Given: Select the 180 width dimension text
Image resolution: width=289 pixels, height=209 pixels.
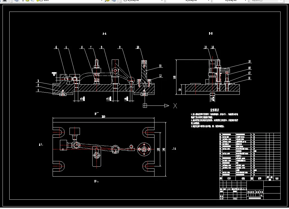Looking at the screenshot, I should pyautogui.click(x=164, y=149).
